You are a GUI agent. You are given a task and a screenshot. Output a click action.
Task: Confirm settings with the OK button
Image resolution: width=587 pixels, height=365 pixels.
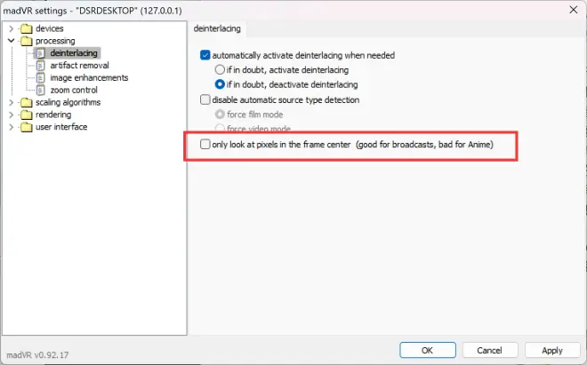click(428, 351)
